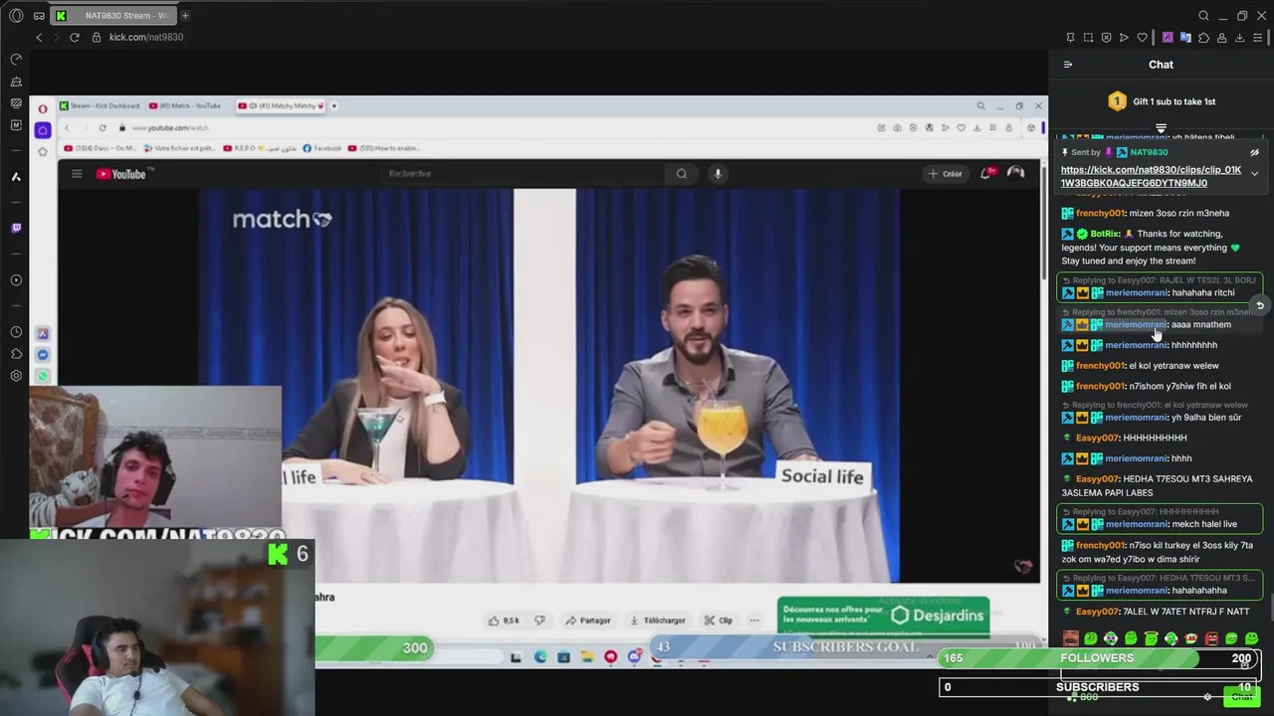Collapse the Kick chat panel
The image size is (1274, 716).
pos(1068,65)
